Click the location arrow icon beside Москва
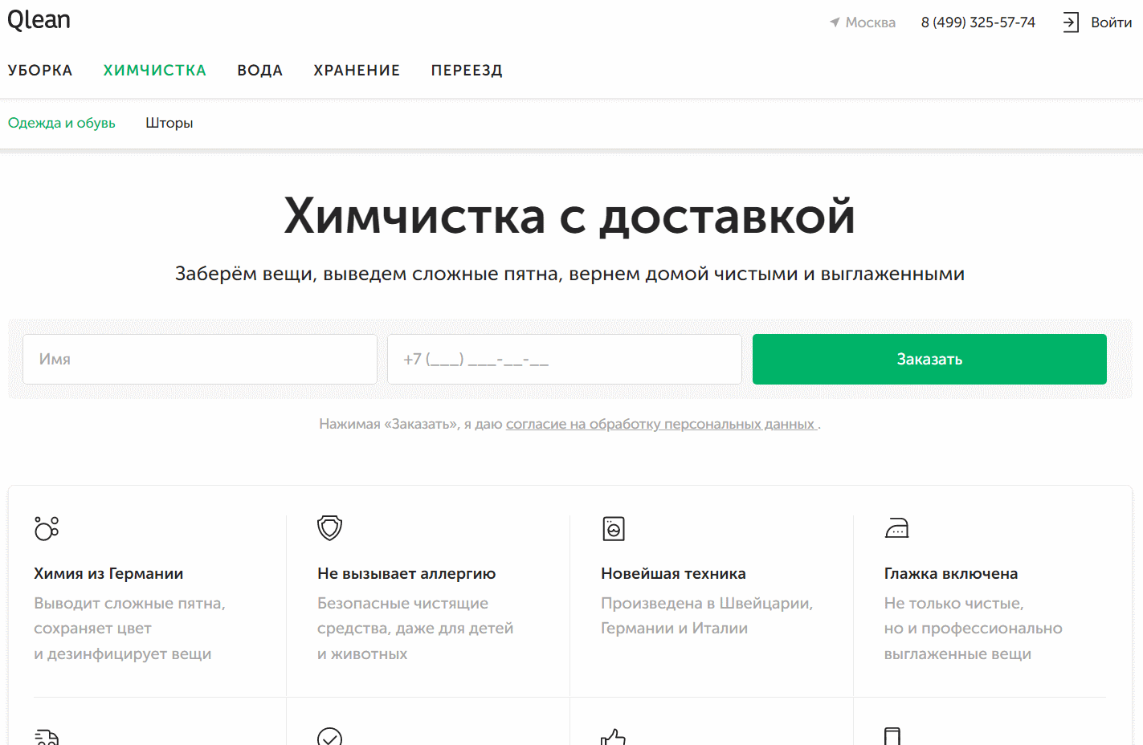 click(x=835, y=22)
